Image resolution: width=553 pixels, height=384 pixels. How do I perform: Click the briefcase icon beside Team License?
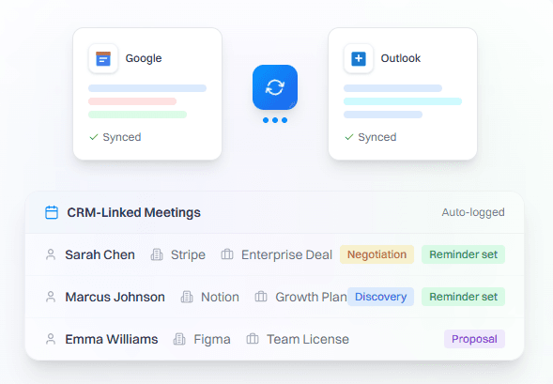click(253, 339)
